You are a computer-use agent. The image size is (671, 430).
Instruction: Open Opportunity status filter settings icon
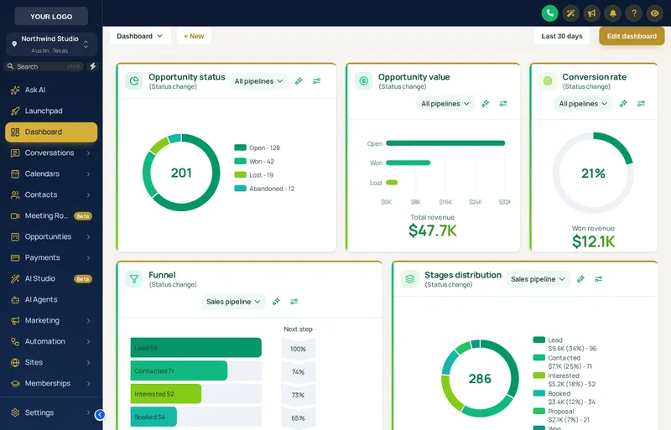click(x=317, y=80)
